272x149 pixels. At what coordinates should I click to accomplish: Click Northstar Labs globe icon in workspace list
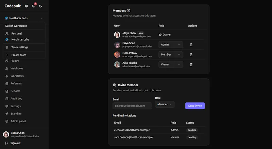pos(7,39)
